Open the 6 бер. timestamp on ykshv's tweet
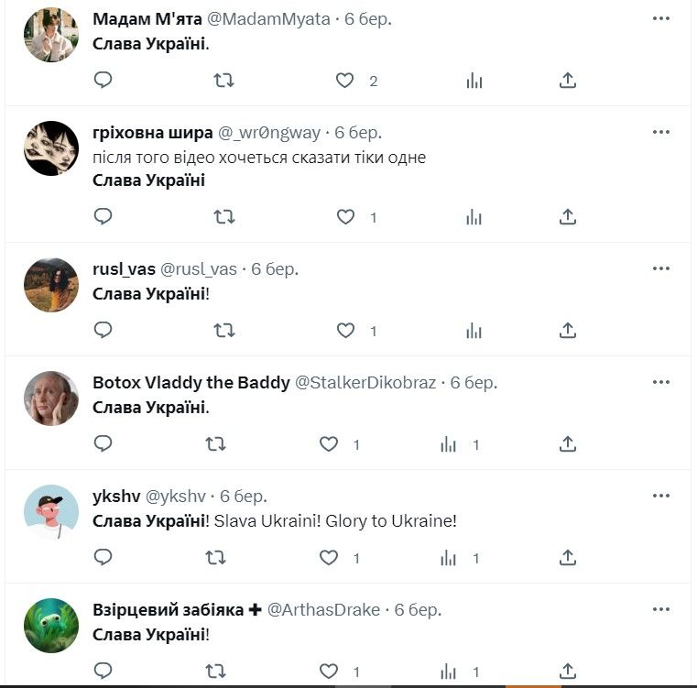 (244, 496)
